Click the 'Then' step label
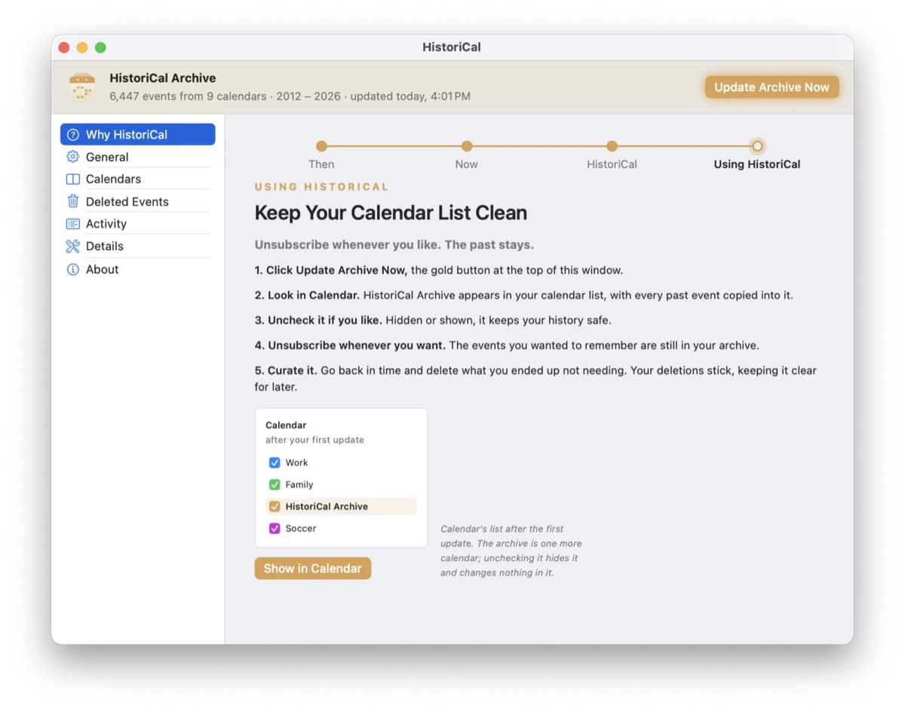Image resolution: width=905 pixels, height=712 pixels. coord(321,164)
